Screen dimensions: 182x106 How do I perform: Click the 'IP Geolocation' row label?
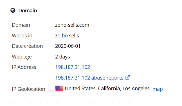click(28, 89)
